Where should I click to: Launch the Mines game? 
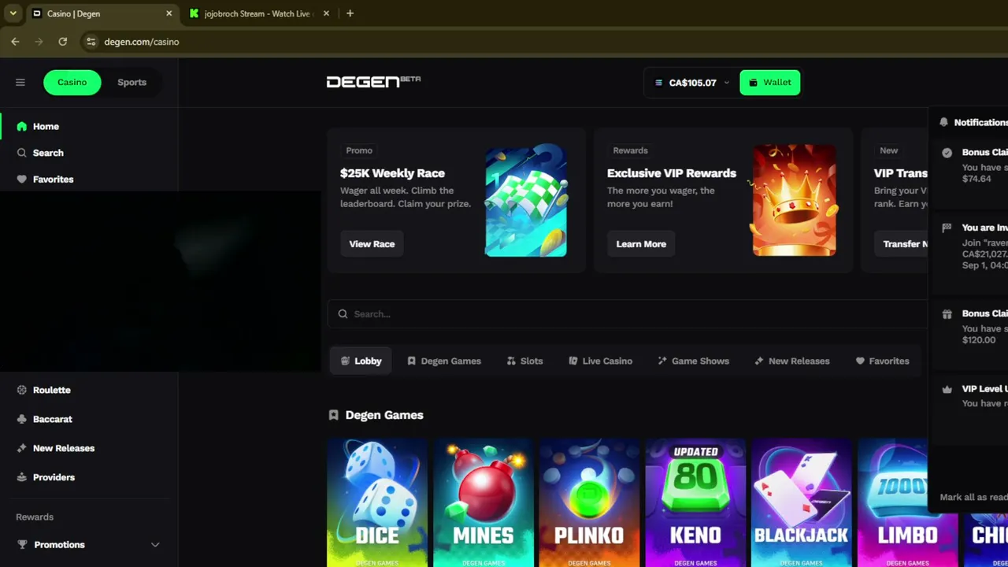click(484, 502)
